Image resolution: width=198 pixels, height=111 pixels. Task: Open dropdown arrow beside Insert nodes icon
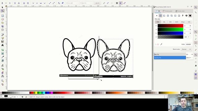(6, 3)
